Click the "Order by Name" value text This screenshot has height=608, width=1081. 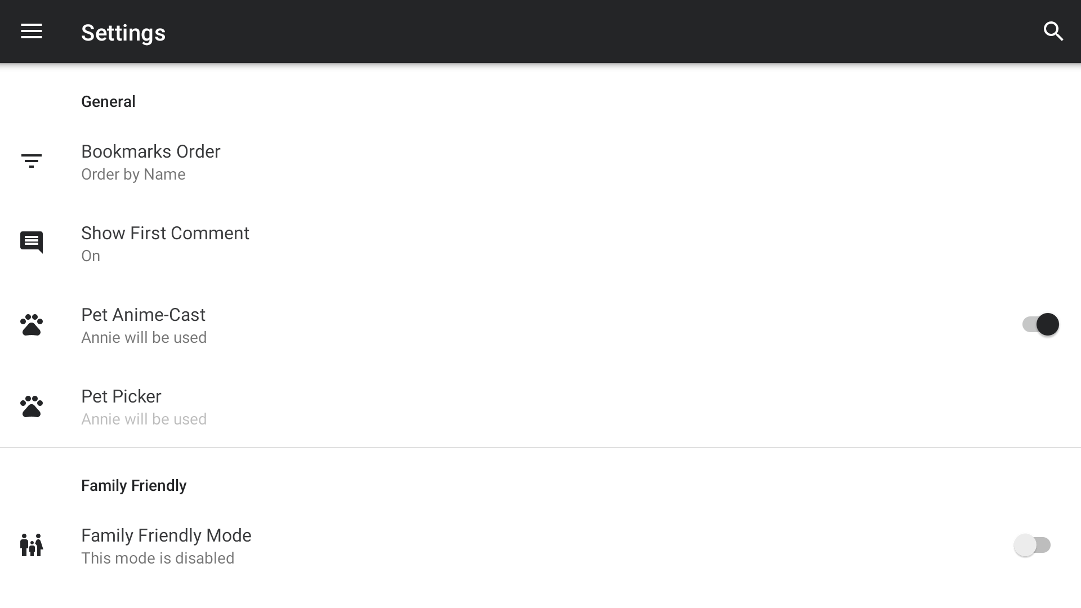133,175
